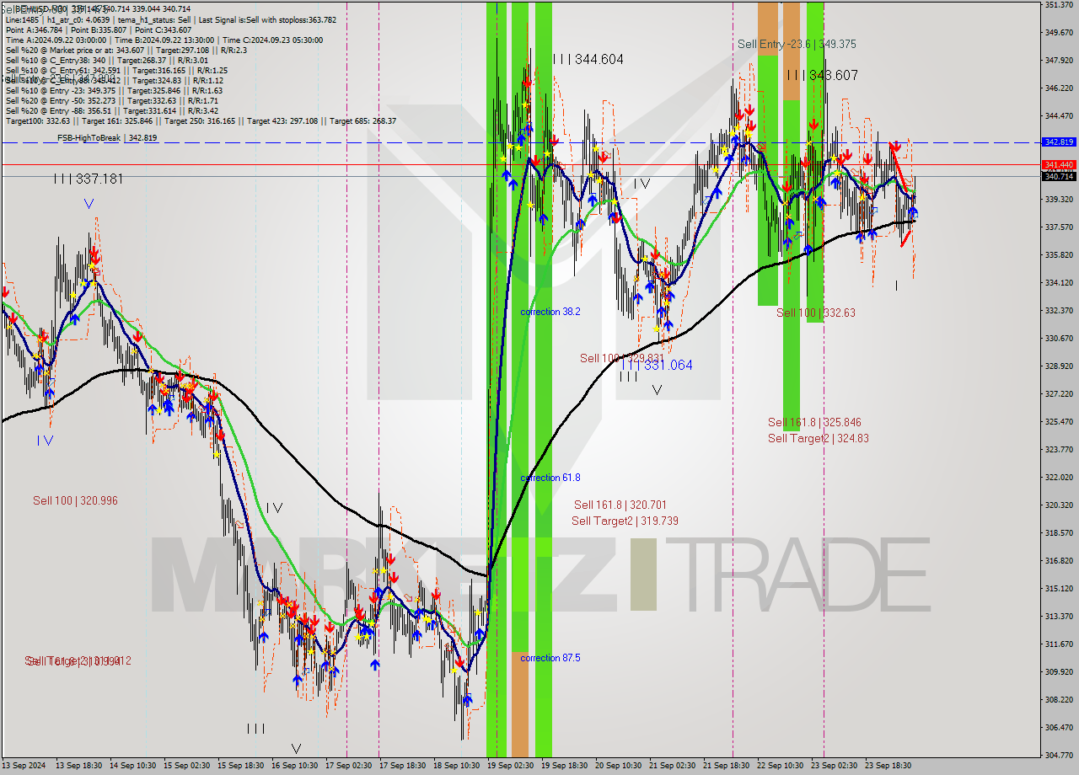Image resolution: width=1079 pixels, height=775 pixels.
Task: Click the 'Line:1485 | h1_atr_c0: 4.0639' info line
Action: (x=170, y=19)
